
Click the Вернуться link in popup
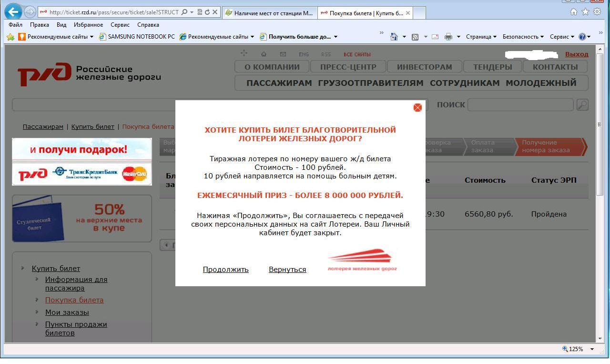point(287,270)
